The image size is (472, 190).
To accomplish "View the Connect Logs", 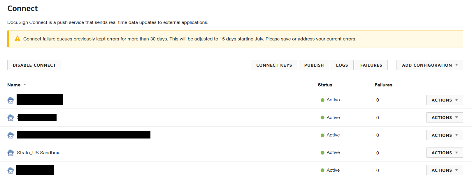I will [x=342, y=65].
